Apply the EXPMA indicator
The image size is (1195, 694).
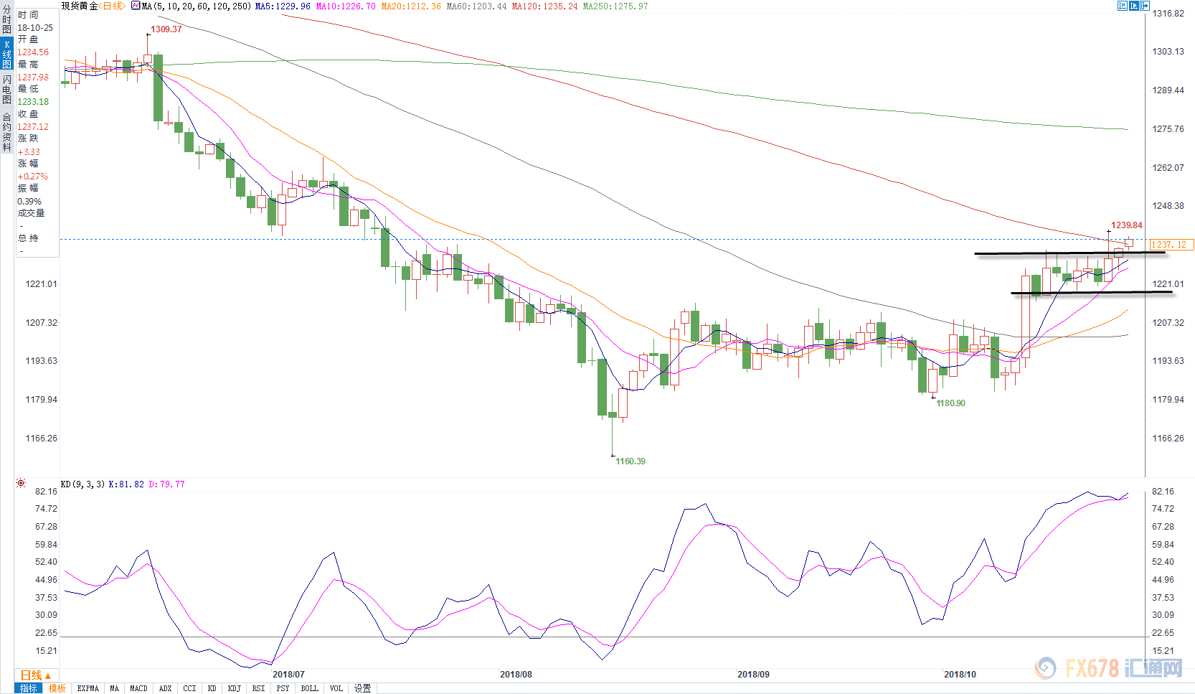(88, 688)
